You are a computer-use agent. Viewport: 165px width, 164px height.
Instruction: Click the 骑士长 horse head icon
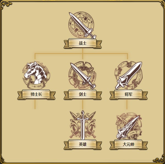coord(36,75)
